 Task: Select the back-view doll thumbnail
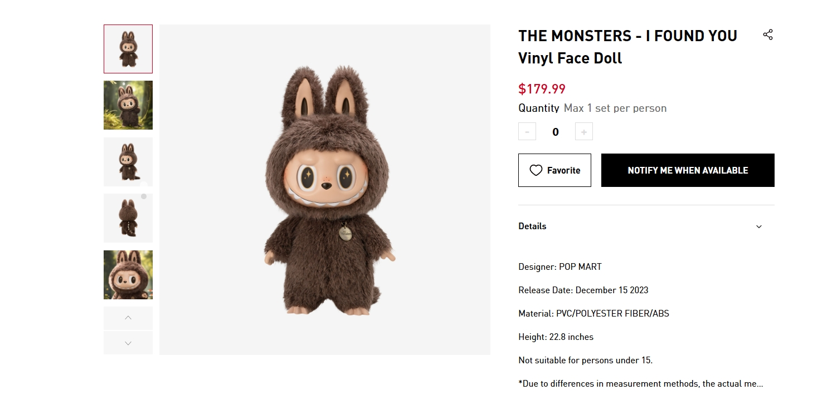coord(128,218)
